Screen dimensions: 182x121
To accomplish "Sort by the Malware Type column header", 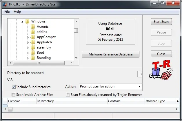I will tap(160, 101).
